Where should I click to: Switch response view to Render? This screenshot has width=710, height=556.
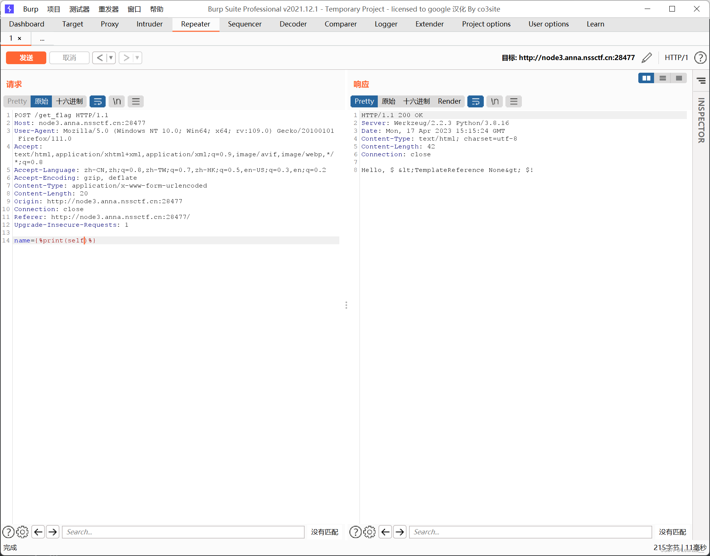tap(449, 101)
